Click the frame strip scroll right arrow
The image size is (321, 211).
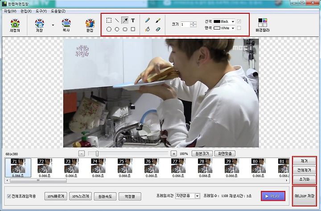pyautogui.click(x=287, y=181)
